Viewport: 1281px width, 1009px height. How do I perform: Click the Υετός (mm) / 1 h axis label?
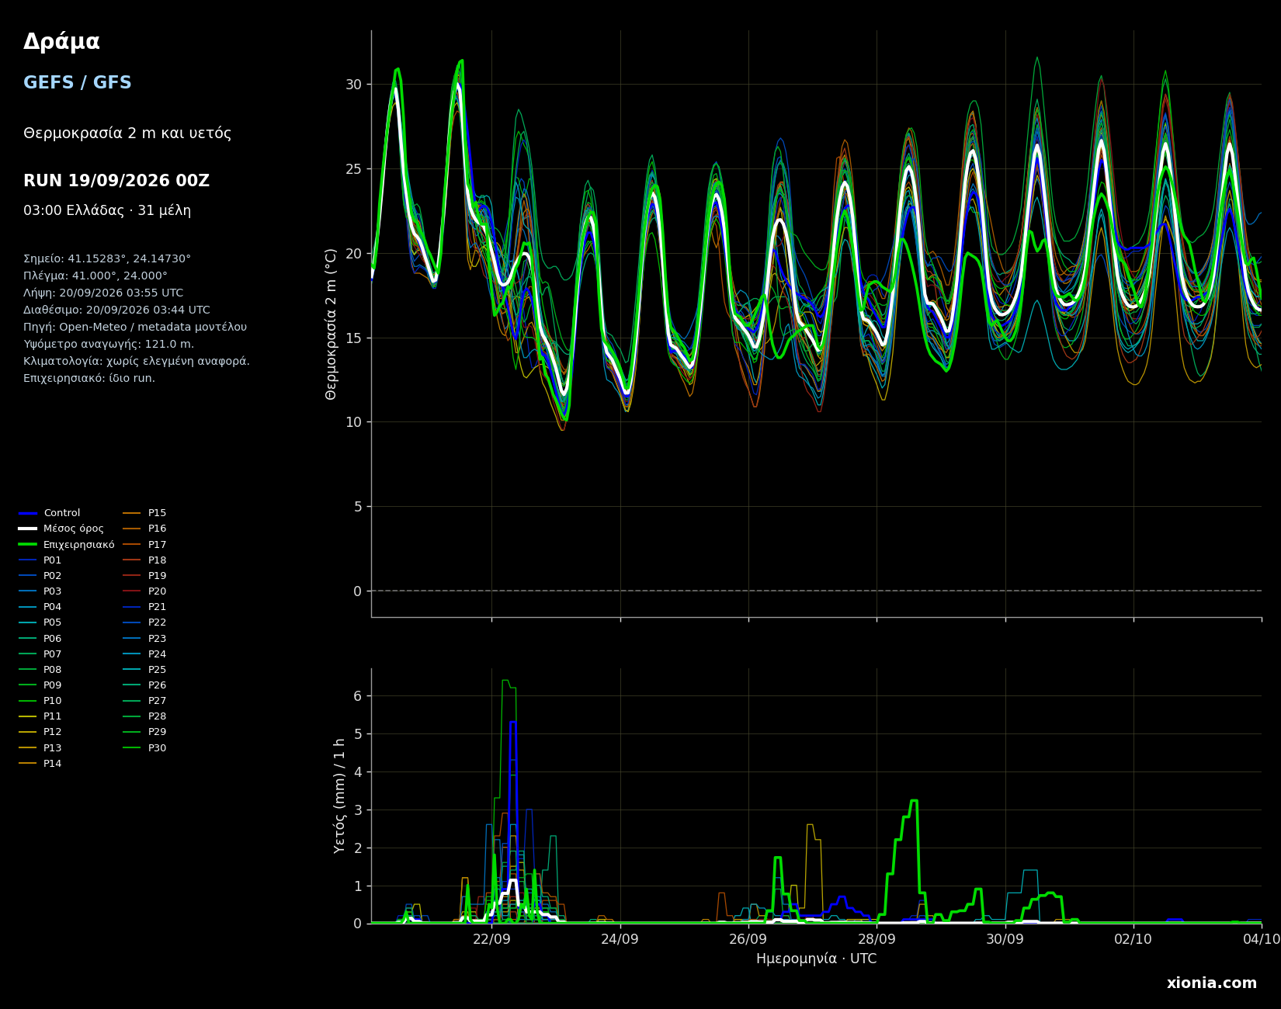pyautogui.click(x=339, y=796)
